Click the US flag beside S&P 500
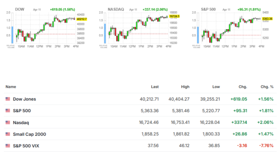278x157 pixels. [8, 111]
